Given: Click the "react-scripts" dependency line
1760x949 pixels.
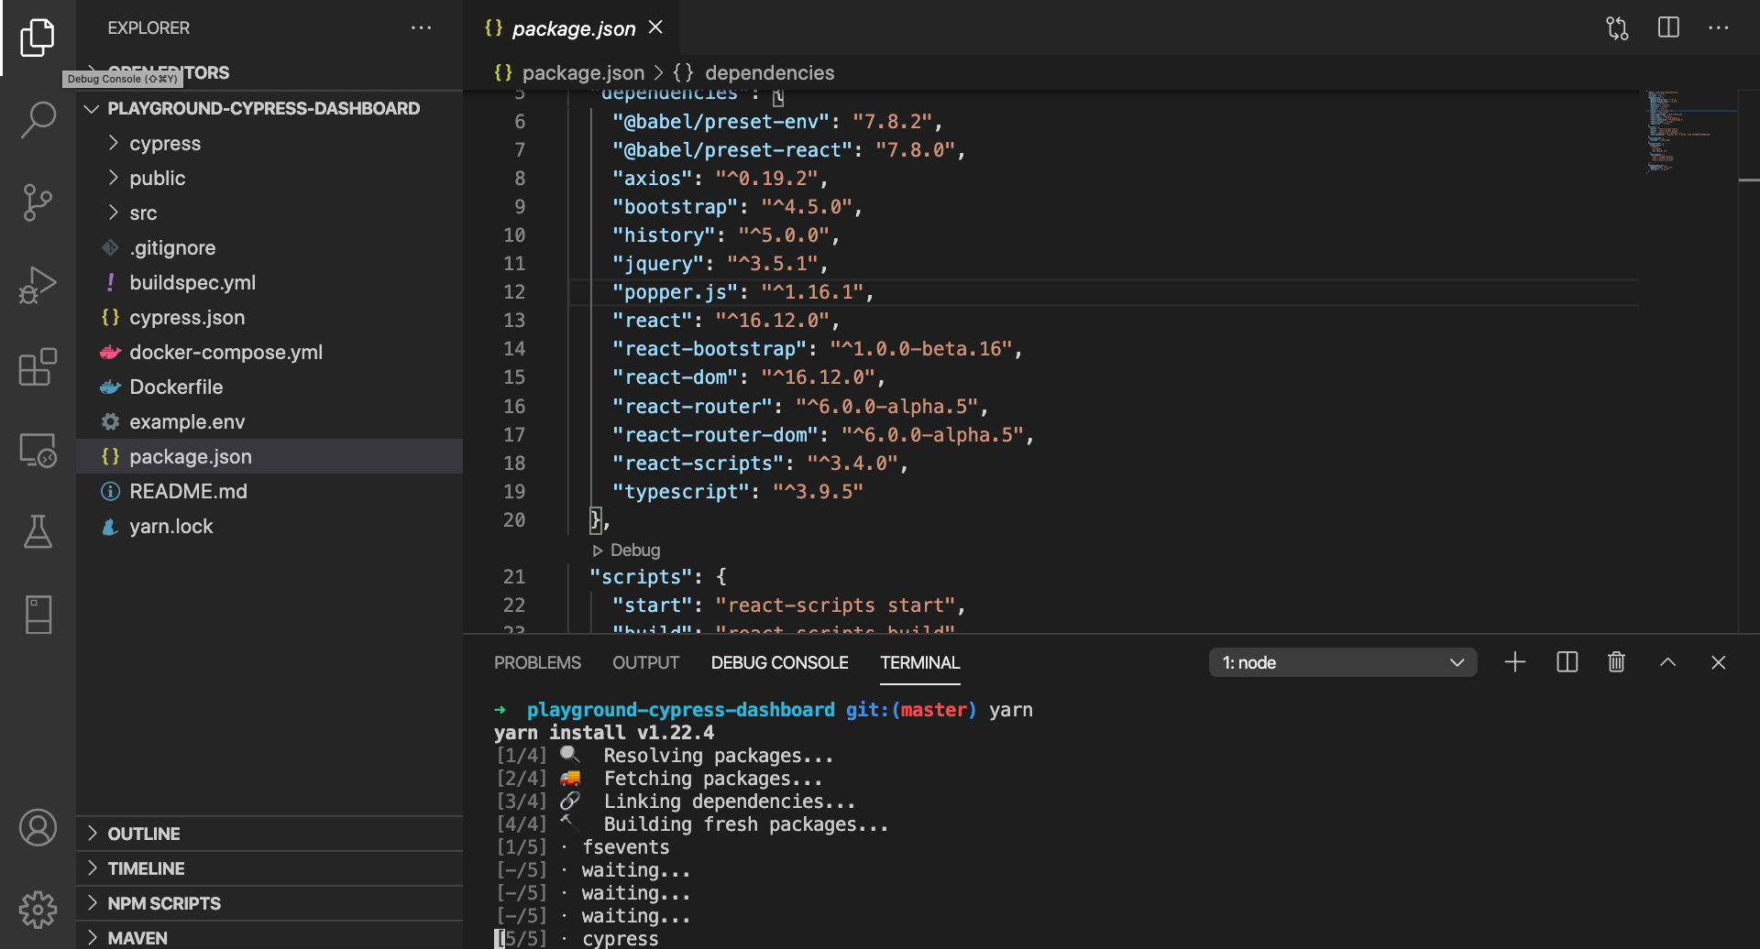Looking at the screenshot, I should click(760, 464).
